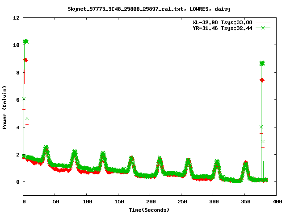Click the 6 tick label on y-axis
This screenshot has width=286, height=214.
(18, 100)
